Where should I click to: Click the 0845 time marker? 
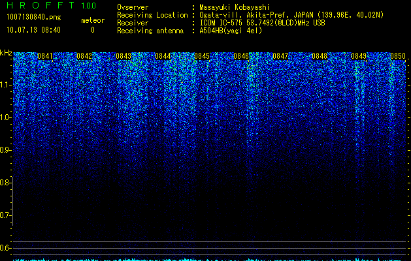[x=202, y=56]
